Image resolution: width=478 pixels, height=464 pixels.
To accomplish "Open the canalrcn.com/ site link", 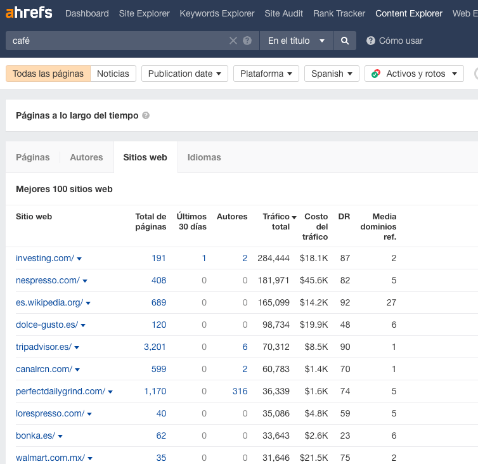I will (x=44, y=369).
